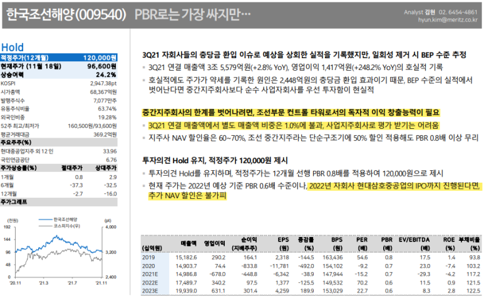Click the 96,600원 current price value
Screen dimensions: 484x299
[101, 66]
